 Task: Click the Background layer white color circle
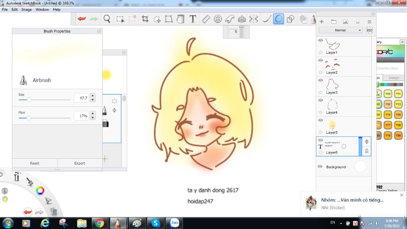pos(360,167)
